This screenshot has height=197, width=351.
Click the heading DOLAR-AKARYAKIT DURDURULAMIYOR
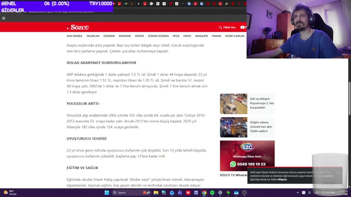[x=101, y=63]
